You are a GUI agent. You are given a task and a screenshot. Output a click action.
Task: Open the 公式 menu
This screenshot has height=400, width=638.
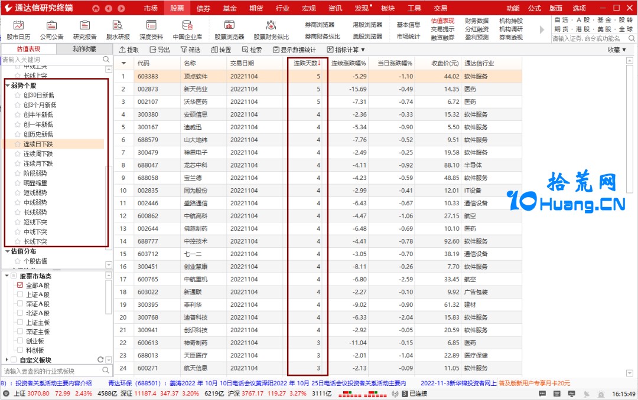534,8
